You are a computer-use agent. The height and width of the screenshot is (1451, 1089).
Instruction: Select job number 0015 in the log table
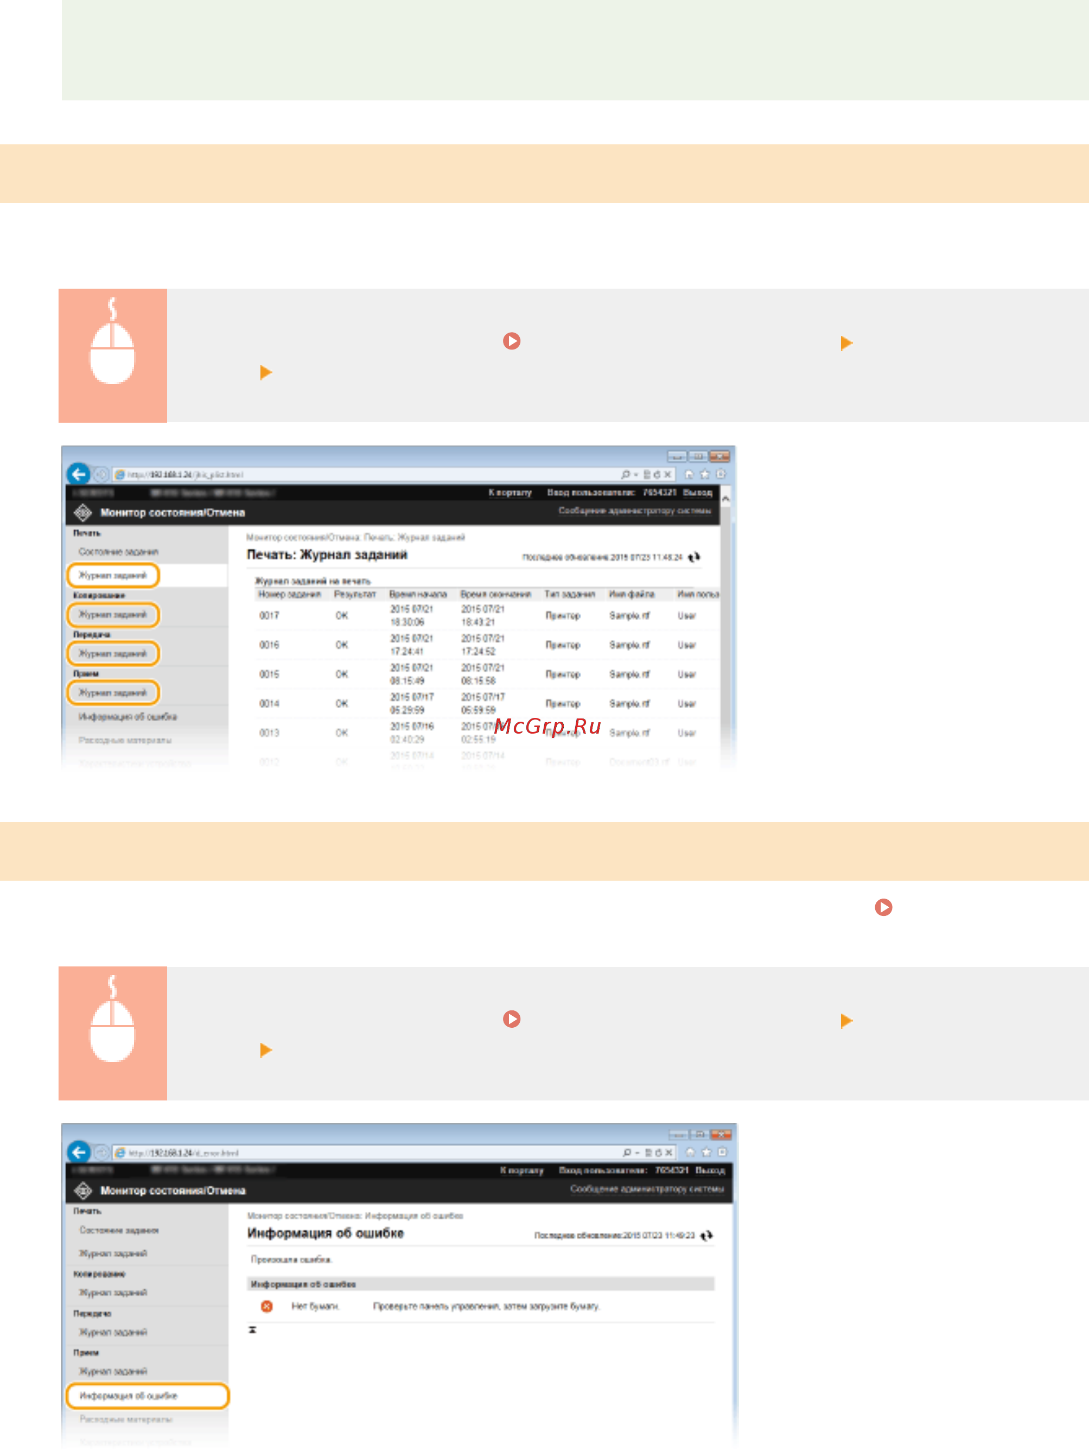269,674
